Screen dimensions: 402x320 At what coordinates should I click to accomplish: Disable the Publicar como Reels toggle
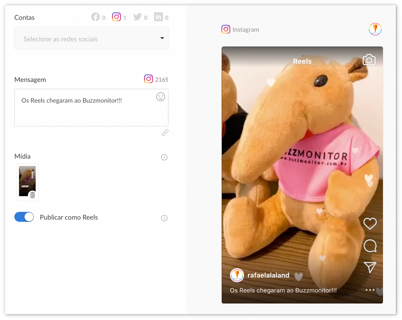(24, 217)
